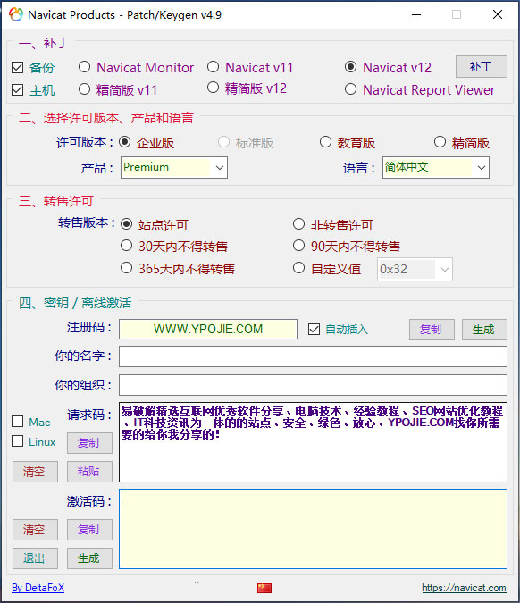The width and height of the screenshot is (520, 603).
Task: Click 复制 next to 注册码 field
Action: coord(432,330)
